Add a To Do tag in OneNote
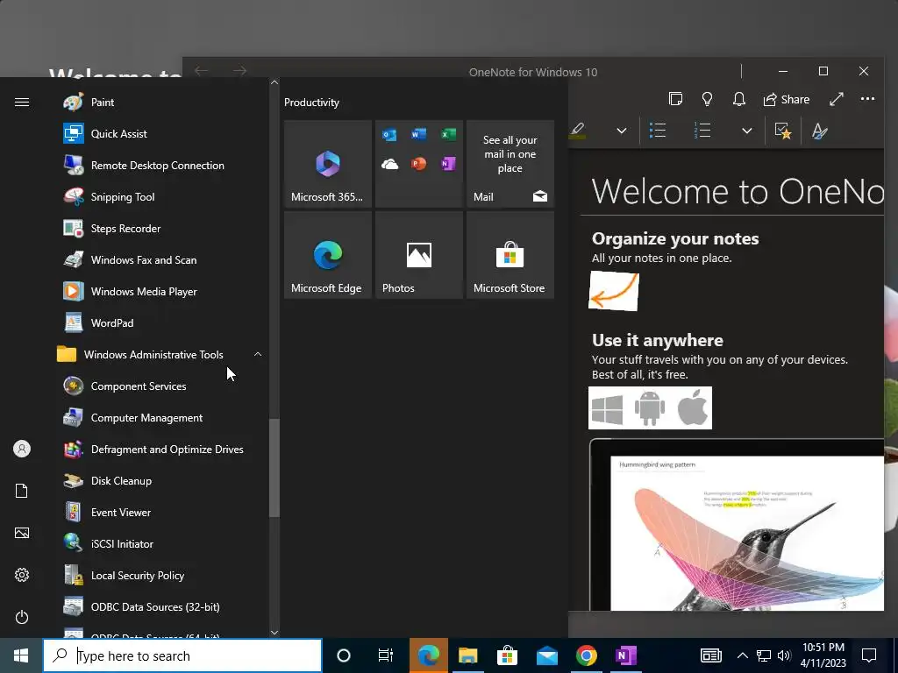 [x=783, y=131]
